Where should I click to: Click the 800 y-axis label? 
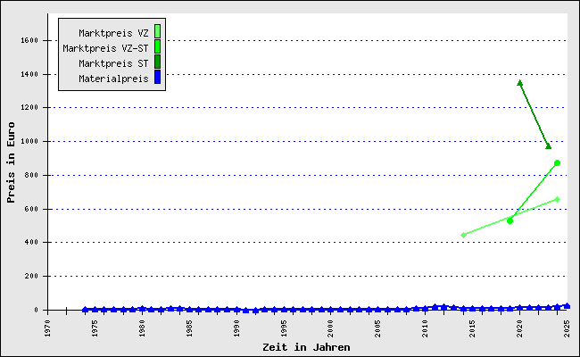click(31, 175)
